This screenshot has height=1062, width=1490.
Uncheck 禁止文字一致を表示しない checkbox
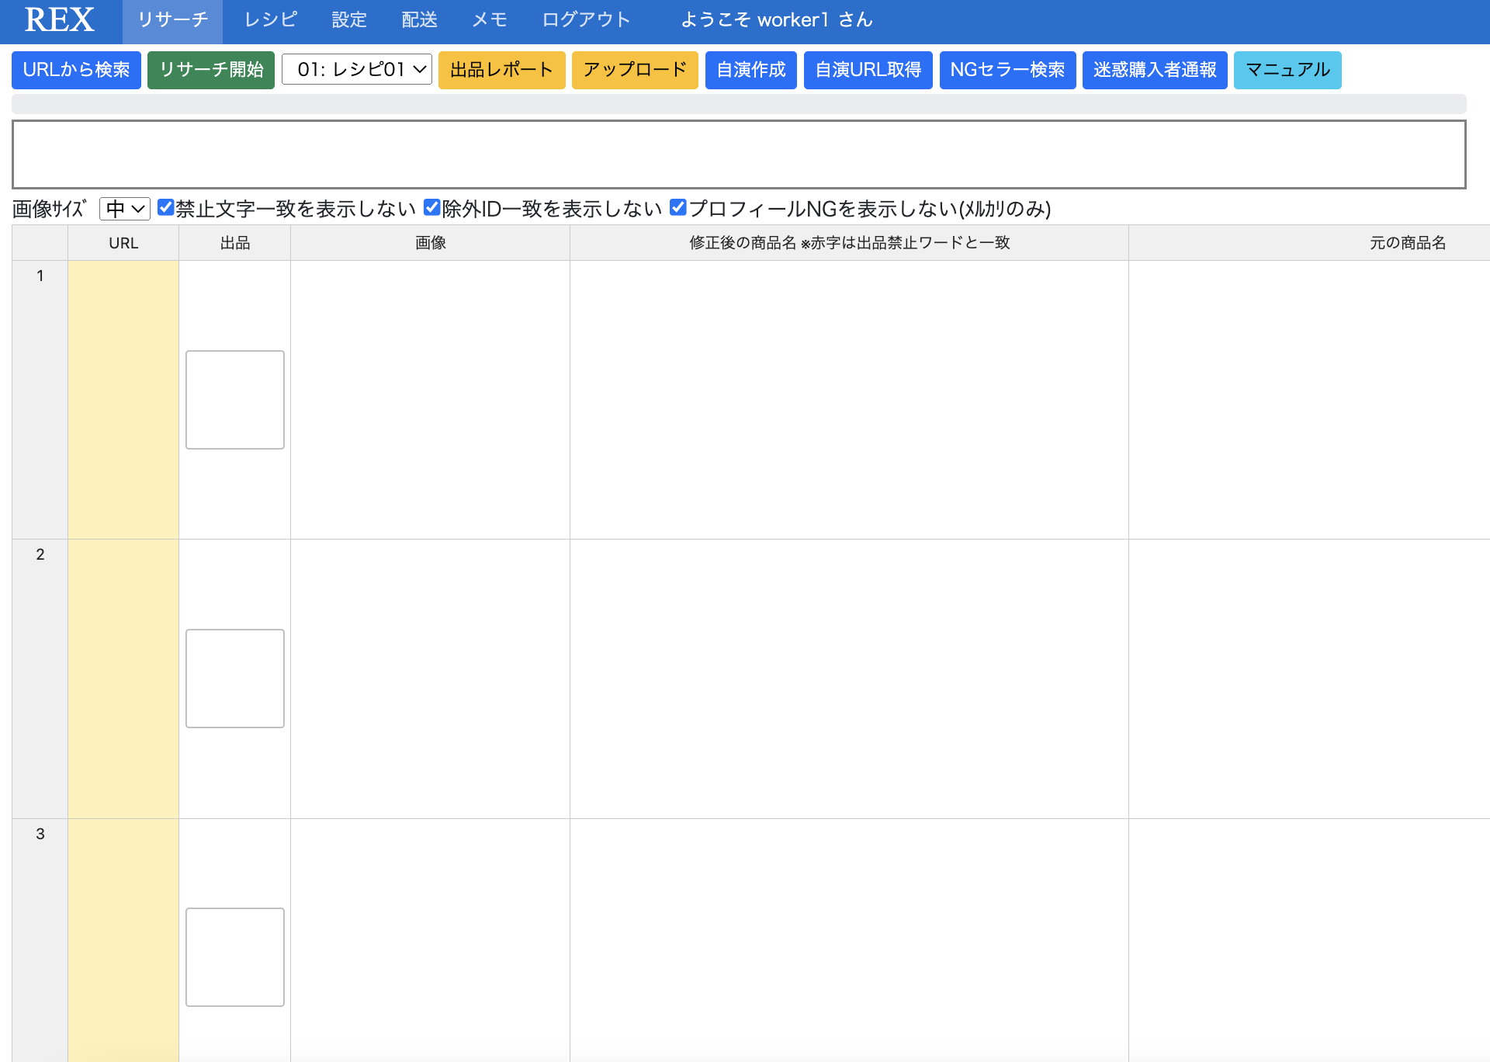[x=165, y=207]
